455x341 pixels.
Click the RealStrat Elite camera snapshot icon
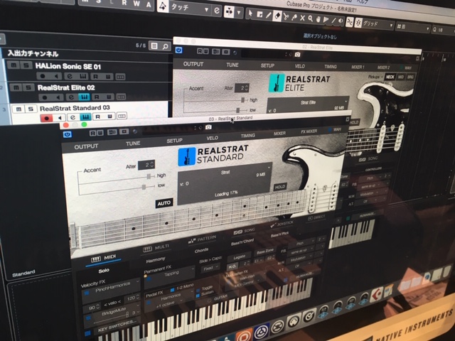(x=297, y=55)
